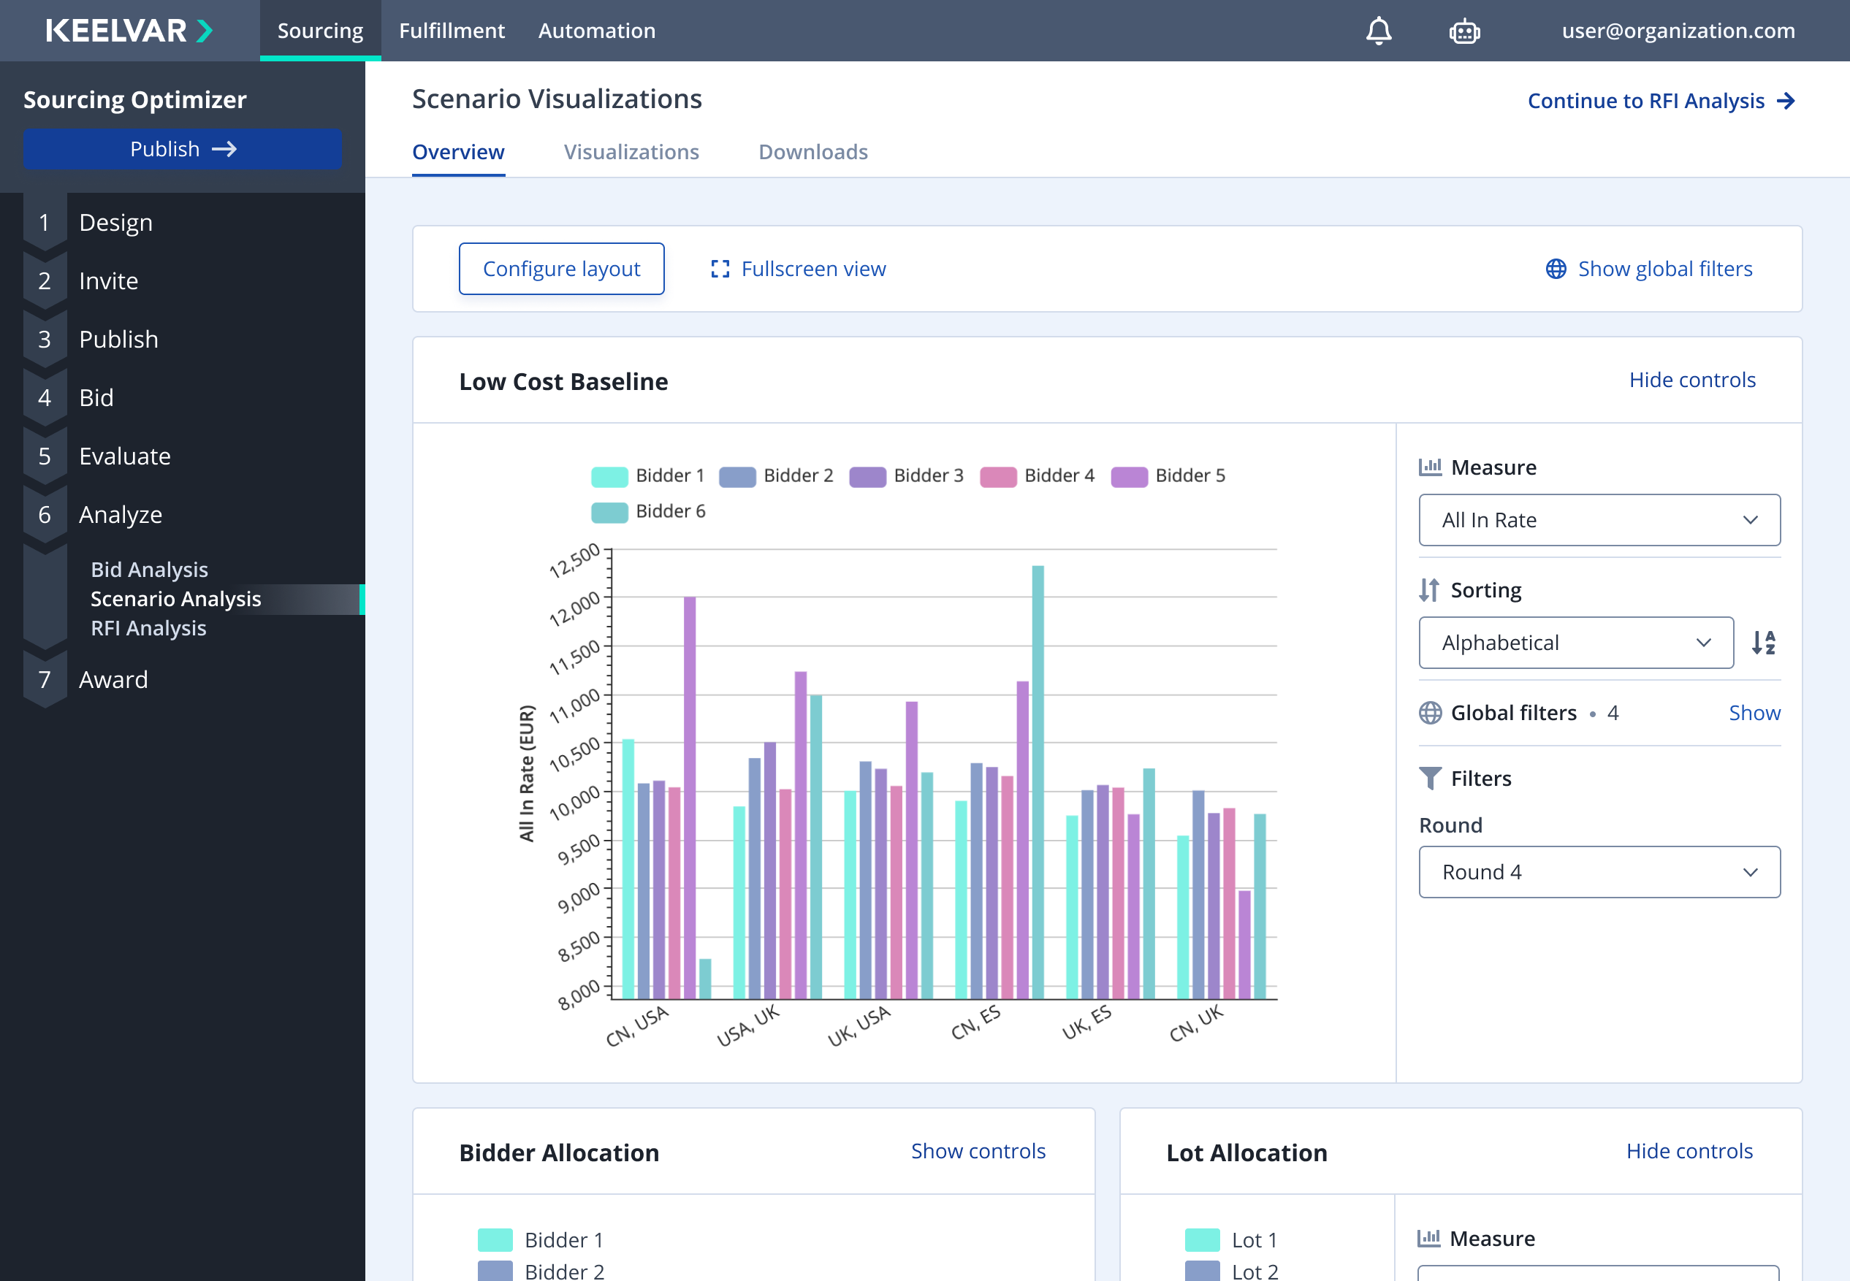1850x1281 pixels.
Task: Select RFI Analysis in sidebar
Action: click(x=148, y=627)
